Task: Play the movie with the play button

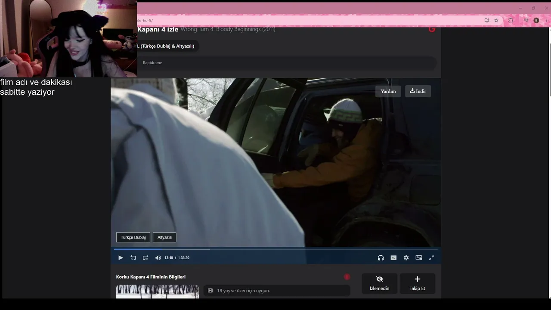Action: (121, 257)
